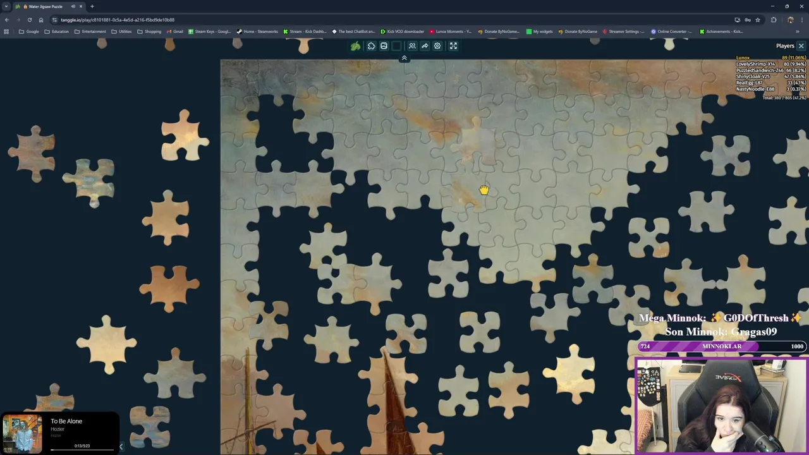Click the dark background color square

click(x=396, y=46)
